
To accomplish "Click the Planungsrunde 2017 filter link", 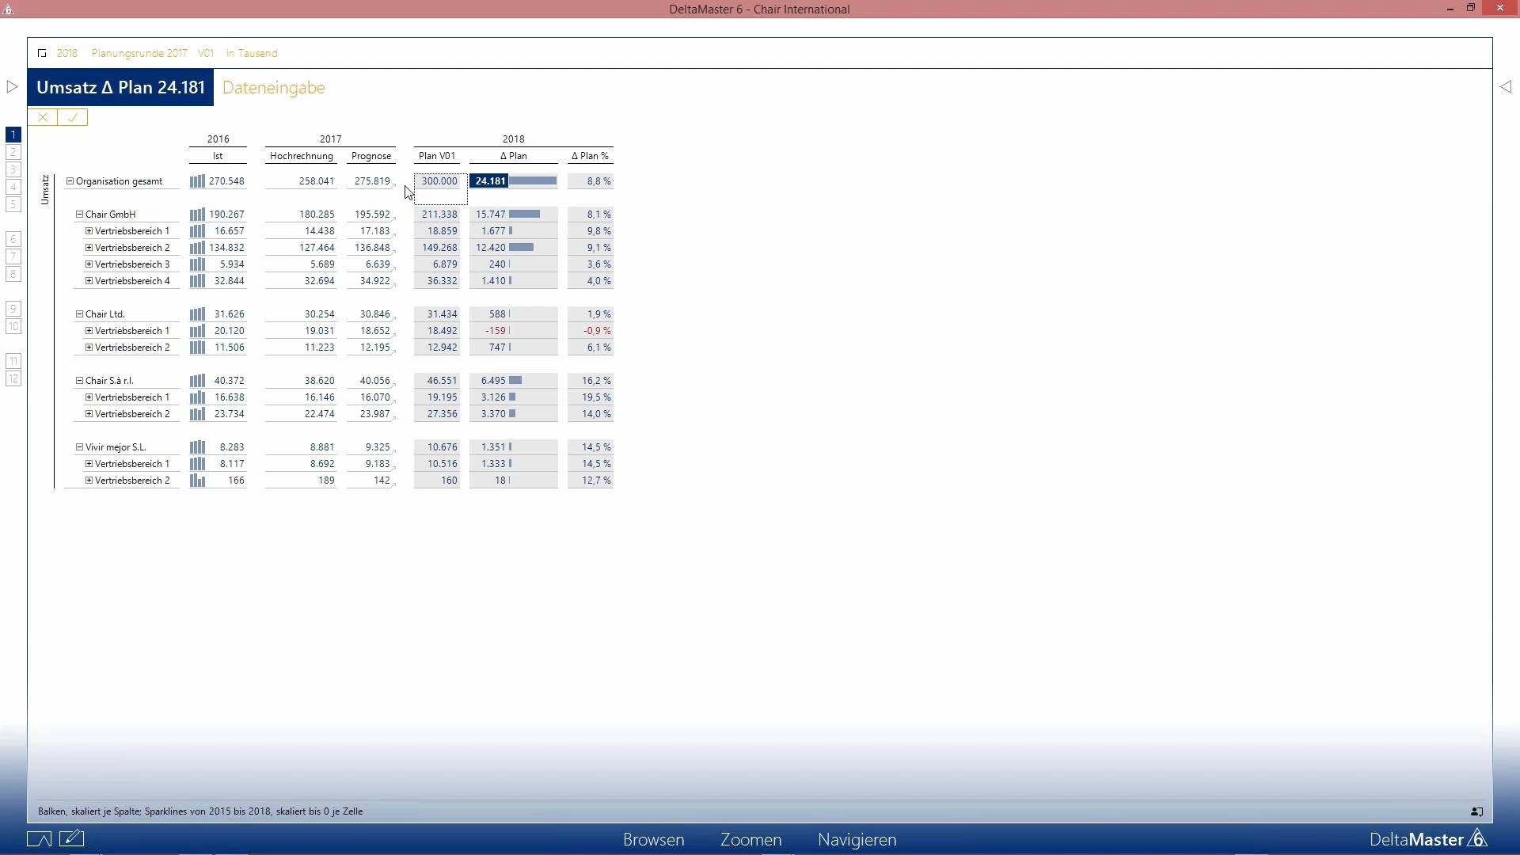I will [x=139, y=53].
